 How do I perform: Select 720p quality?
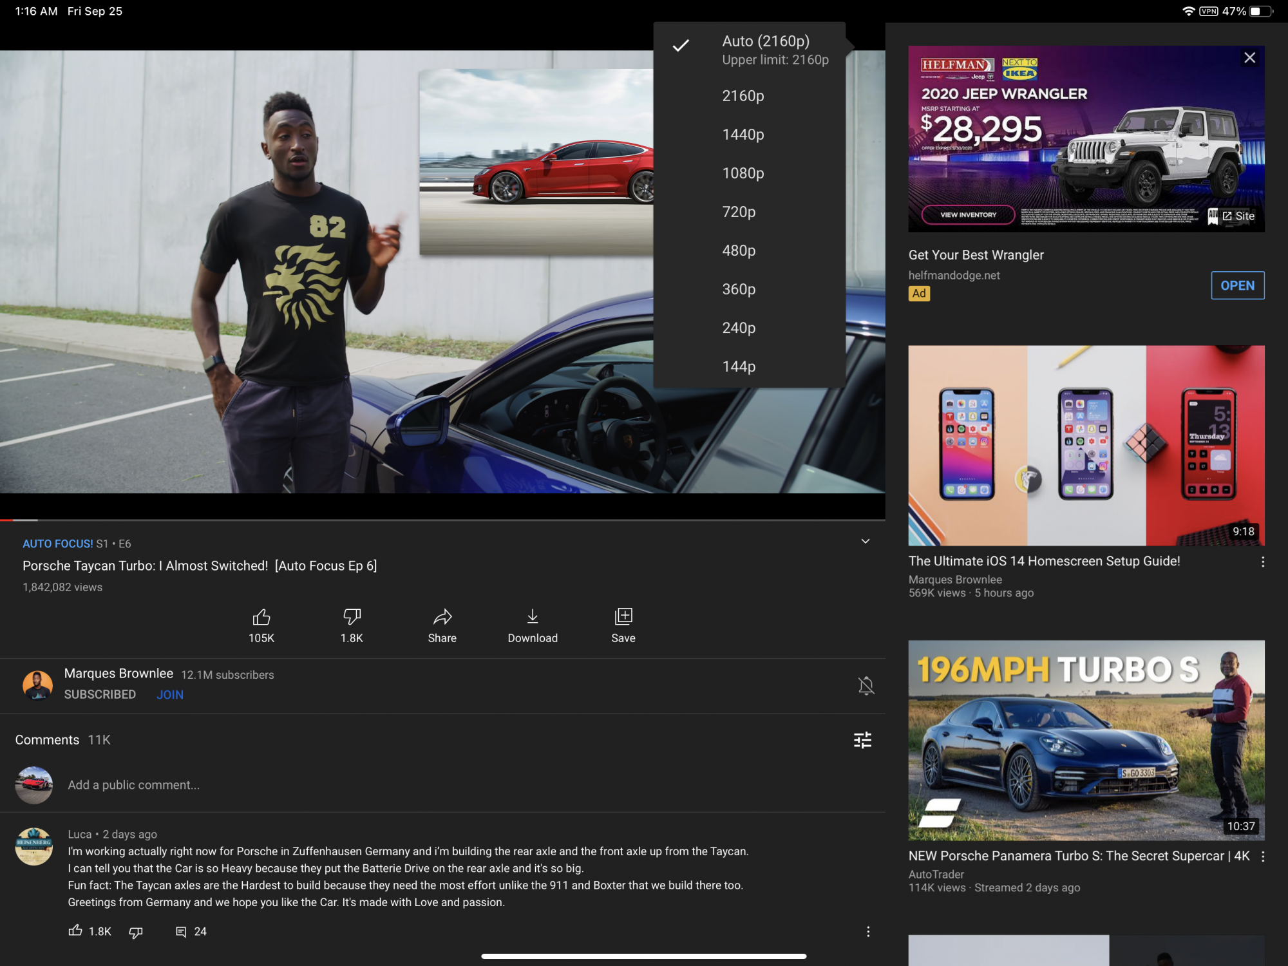coord(750,212)
